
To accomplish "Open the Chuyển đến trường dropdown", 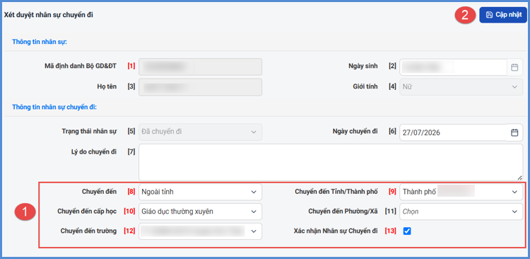I will click(x=200, y=231).
